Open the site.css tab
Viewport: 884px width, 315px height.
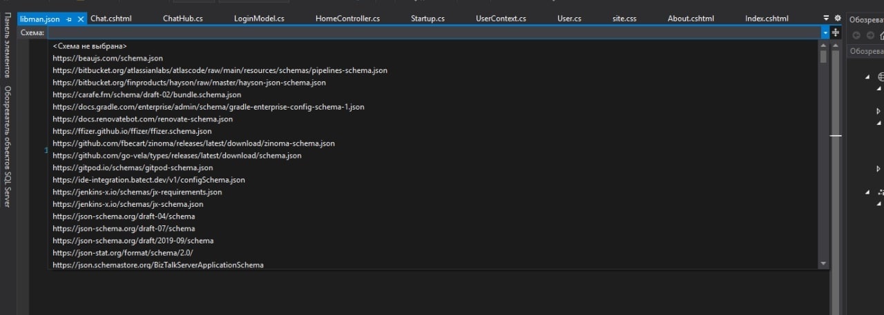point(624,19)
